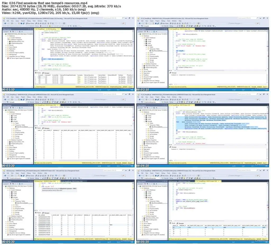271x245 pixels.
Task: Expand the Security node in 00:01:10 frame
Action: tap(6, 45)
